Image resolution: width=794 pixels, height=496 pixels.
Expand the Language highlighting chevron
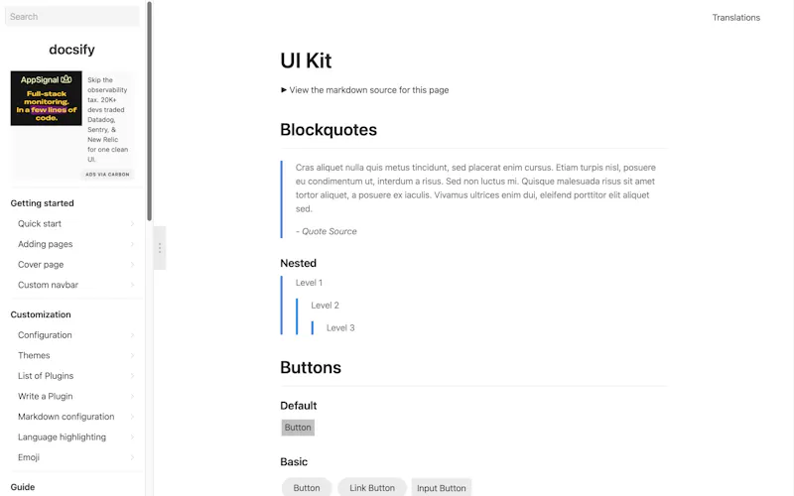tap(132, 436)
